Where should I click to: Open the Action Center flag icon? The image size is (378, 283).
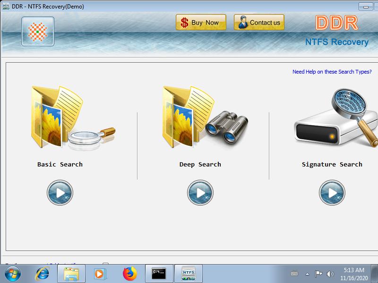click(x=318, y=274)
